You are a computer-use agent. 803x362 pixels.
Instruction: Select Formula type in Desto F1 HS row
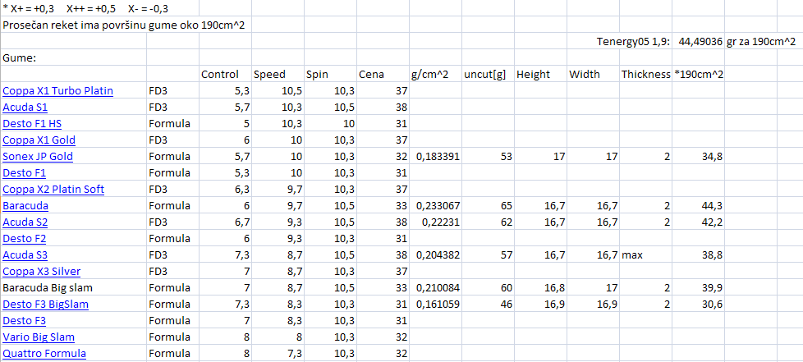point(172,124)
